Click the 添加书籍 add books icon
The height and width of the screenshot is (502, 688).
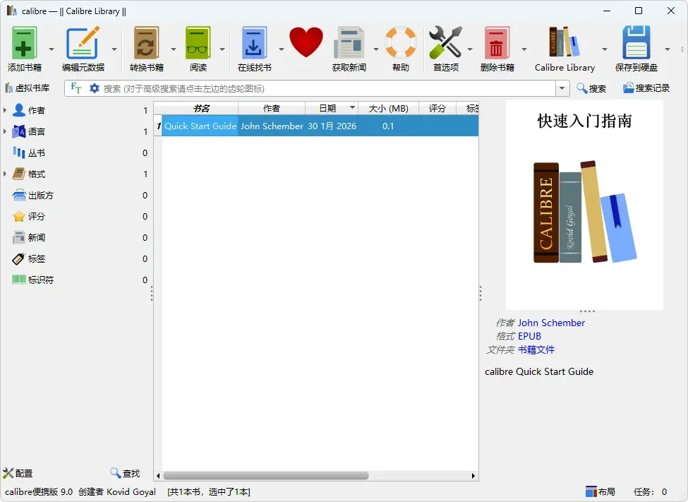point(24,42)
